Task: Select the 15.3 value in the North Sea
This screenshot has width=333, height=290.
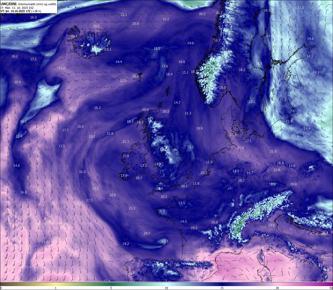Action: click(188, 113)
